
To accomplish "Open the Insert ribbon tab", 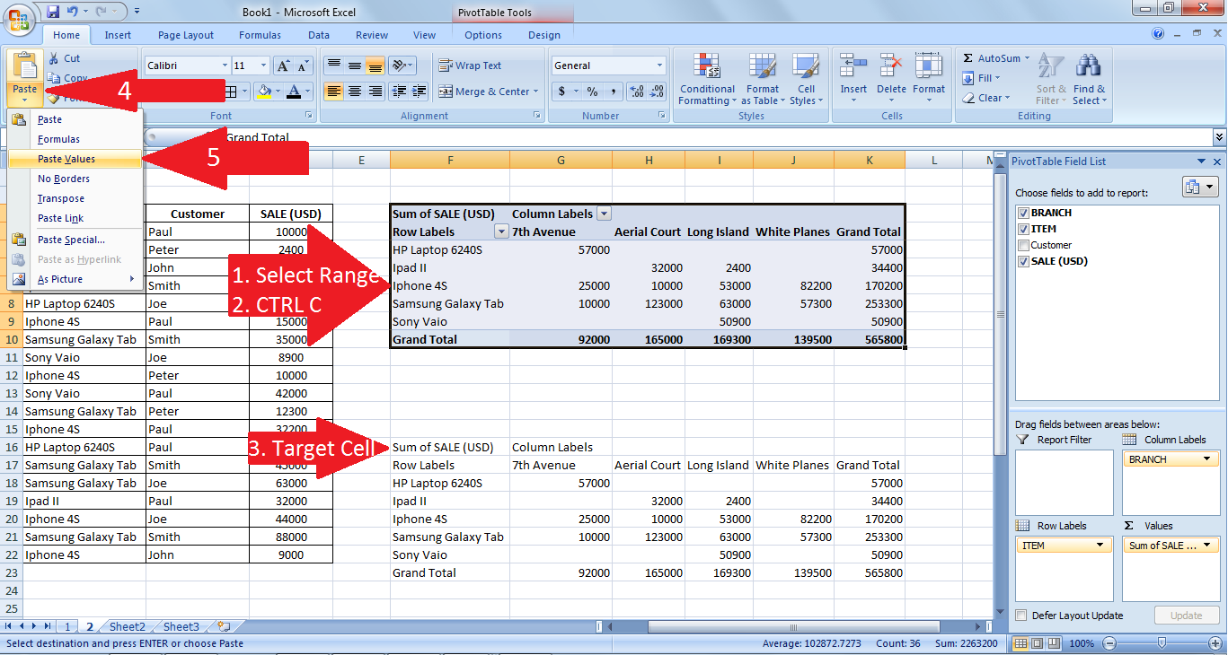I will [118, 35].
